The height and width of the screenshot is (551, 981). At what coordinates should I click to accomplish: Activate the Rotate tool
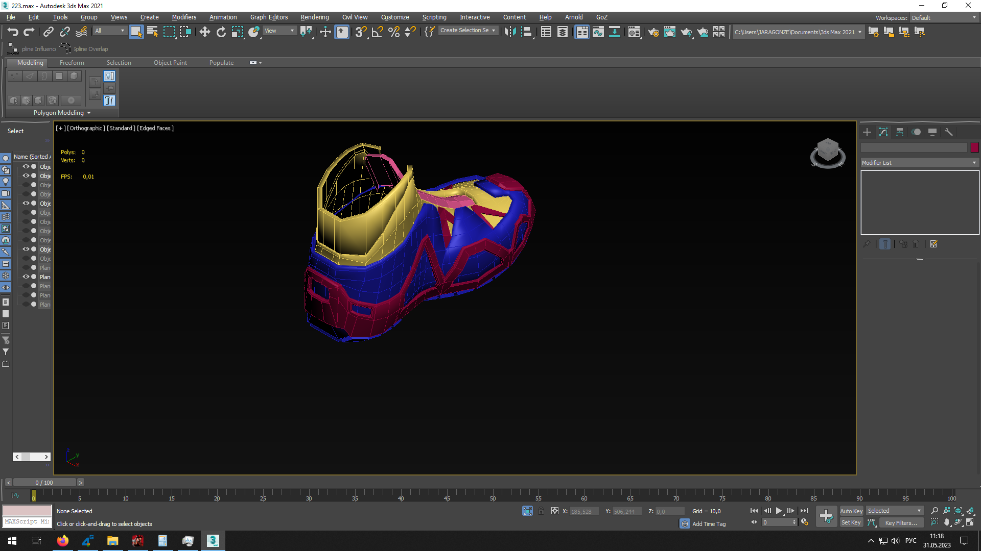[x=221, y=32]
